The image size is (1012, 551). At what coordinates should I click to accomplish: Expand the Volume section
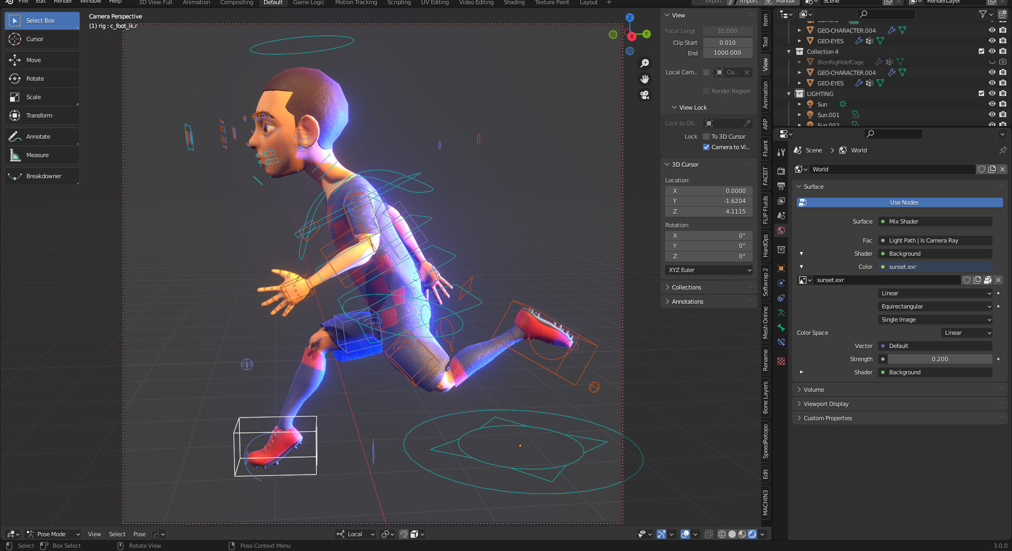814,389
